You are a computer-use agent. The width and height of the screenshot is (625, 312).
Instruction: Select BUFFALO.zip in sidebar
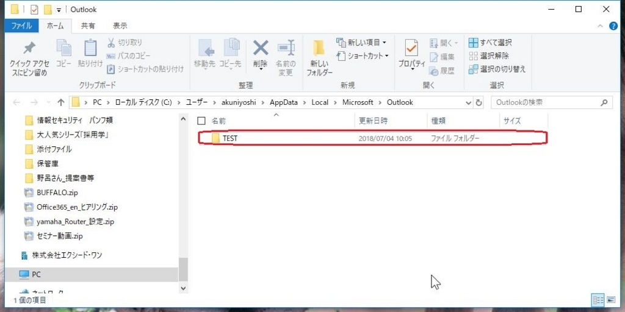coord(51,193)
